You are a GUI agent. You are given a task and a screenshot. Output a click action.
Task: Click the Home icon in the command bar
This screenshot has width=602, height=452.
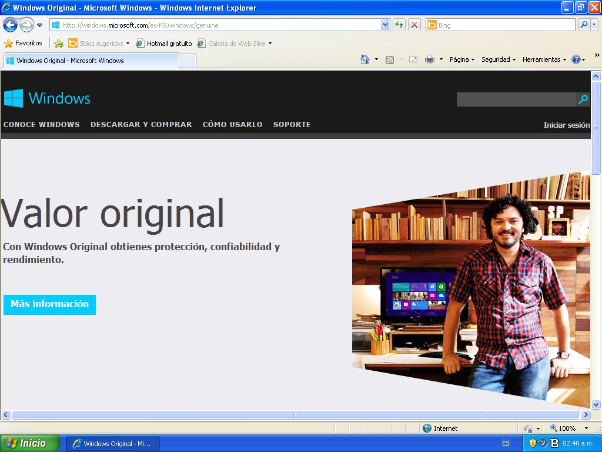pos(364,59)
